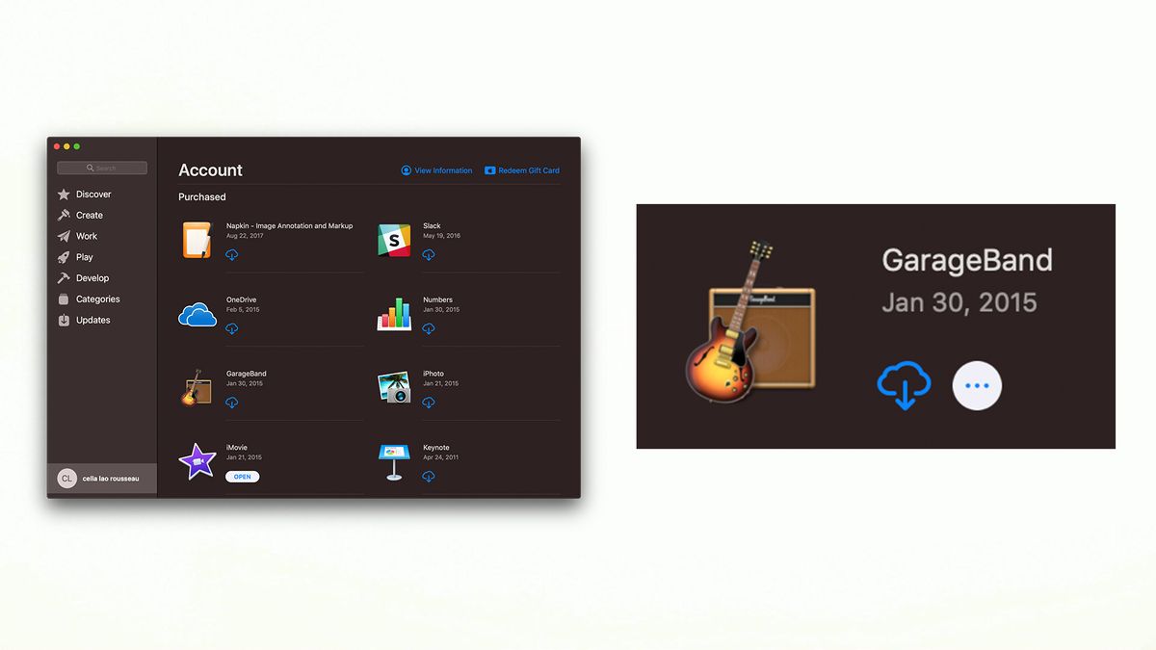1156x650 pixels.
Task: Browse apps via the Categories icon
Action: [66, 299]
